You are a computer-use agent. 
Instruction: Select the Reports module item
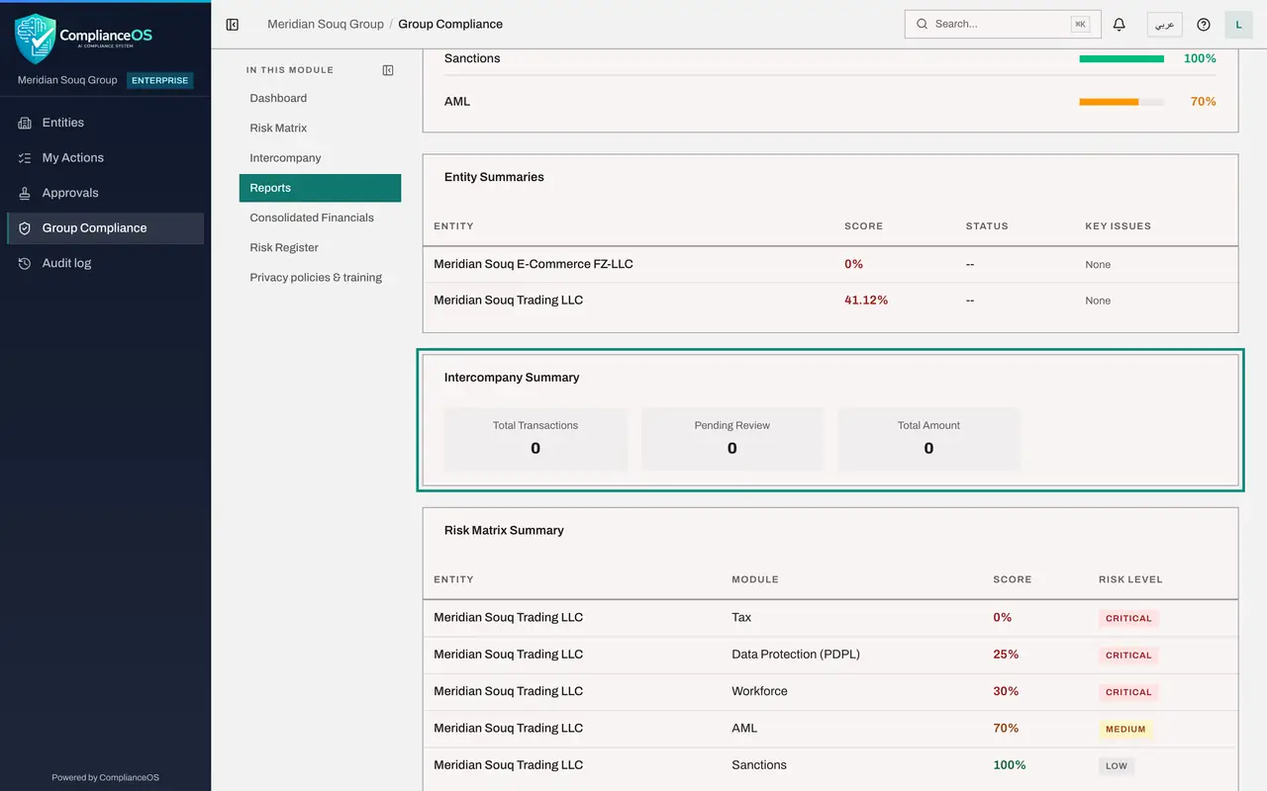[320, 188]
